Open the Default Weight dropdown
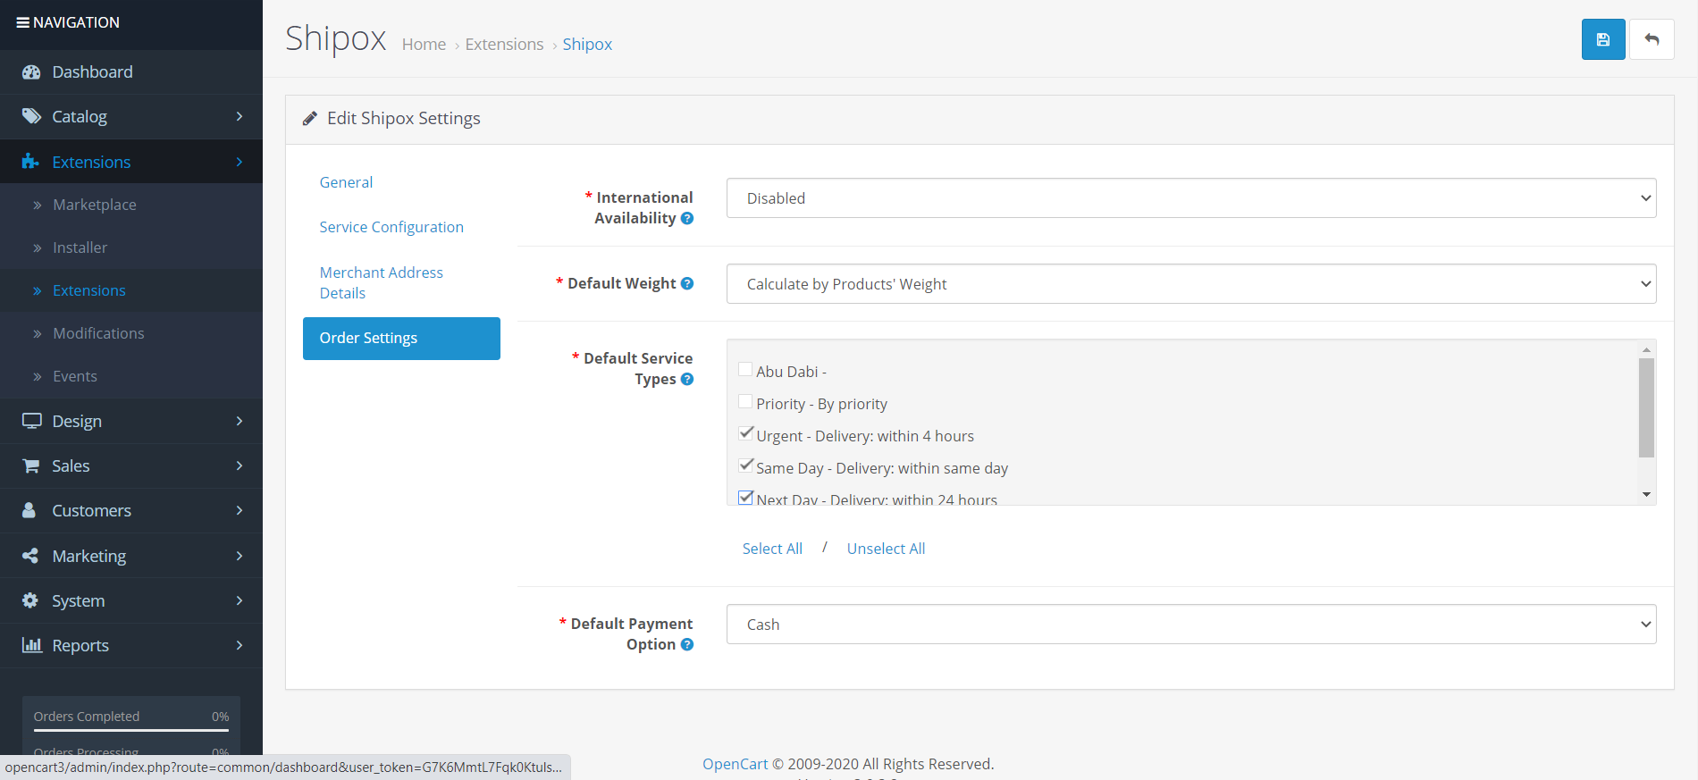This screenshot has width=1698, height=780. point(1191,284)
